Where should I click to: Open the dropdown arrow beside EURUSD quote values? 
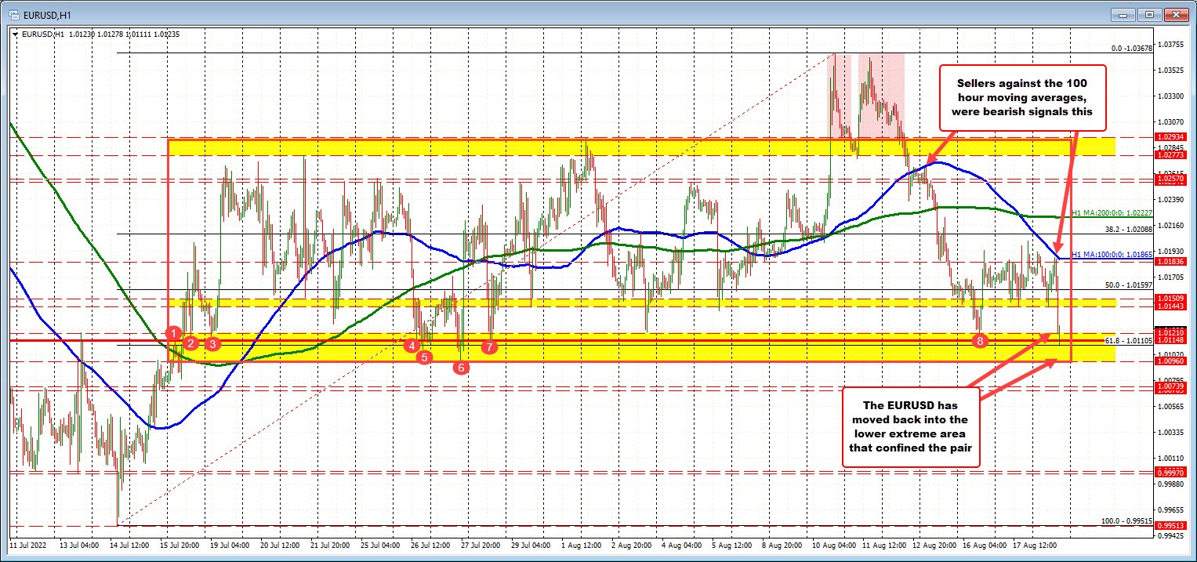(x=14, y=34)
